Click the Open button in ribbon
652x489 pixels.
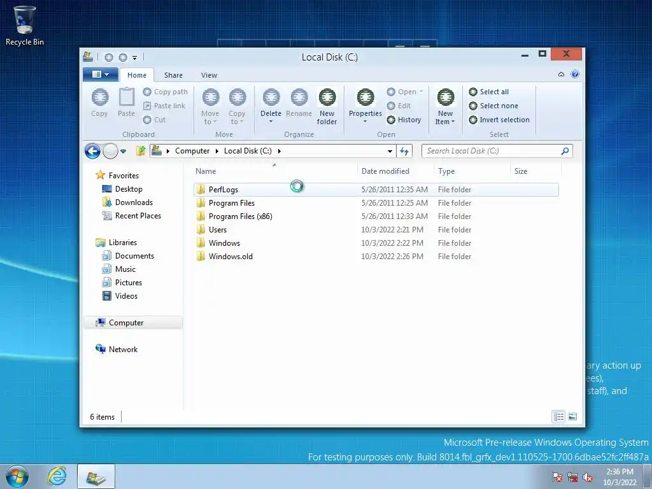tap(401, 92)
